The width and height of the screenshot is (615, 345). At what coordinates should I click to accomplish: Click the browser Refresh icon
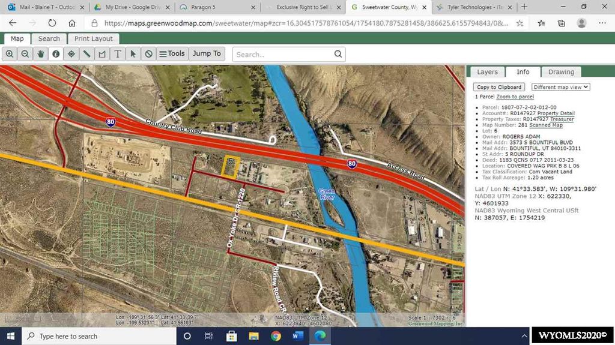(52, 23)
